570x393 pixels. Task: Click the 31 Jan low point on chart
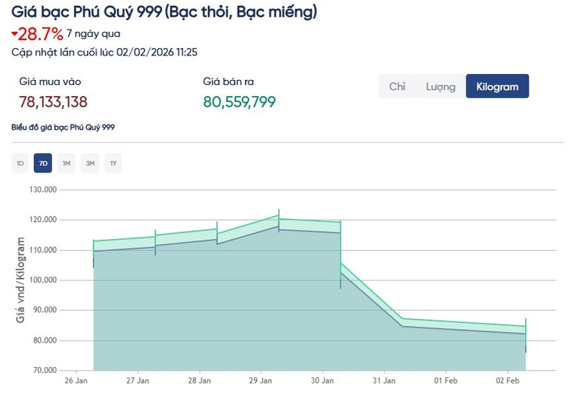[x=403, y=320]
